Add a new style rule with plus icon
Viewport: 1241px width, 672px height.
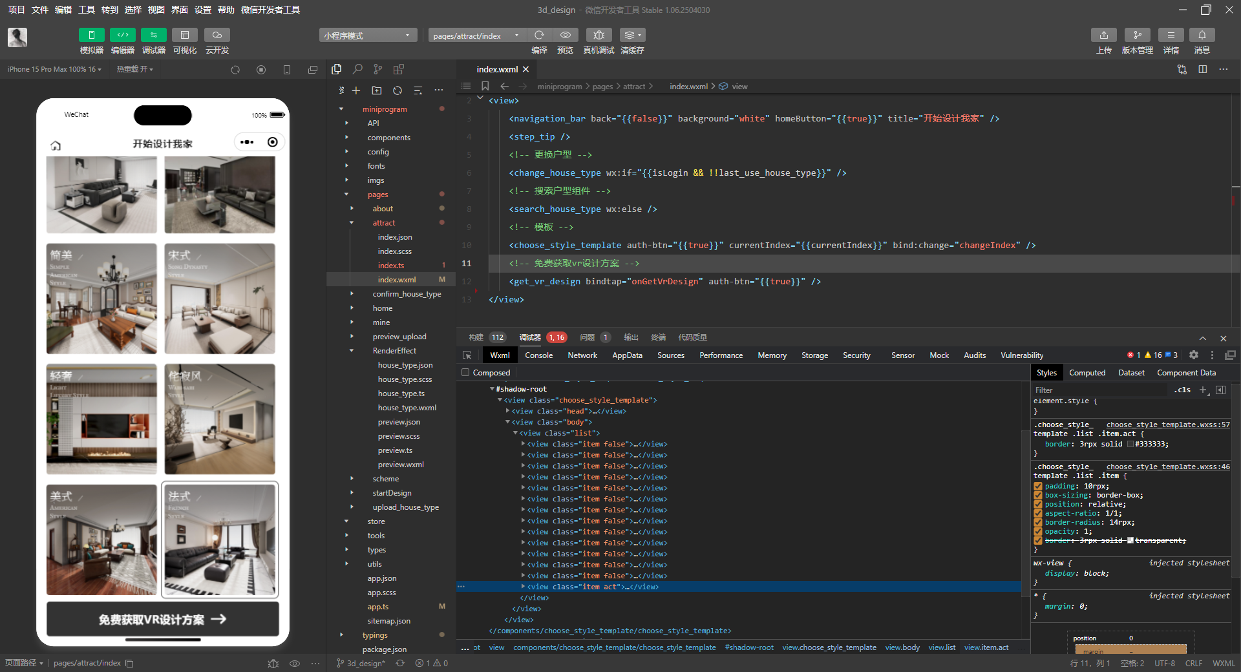(x=1203, y=390)
